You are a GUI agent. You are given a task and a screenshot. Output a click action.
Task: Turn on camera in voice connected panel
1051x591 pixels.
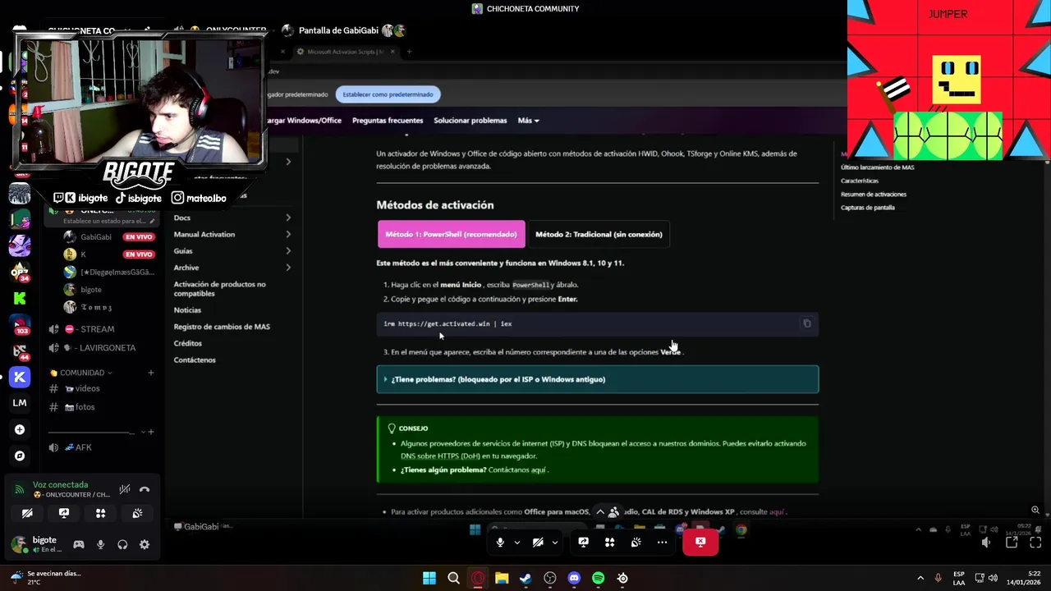pyautogui.click(x=27, y=513)
